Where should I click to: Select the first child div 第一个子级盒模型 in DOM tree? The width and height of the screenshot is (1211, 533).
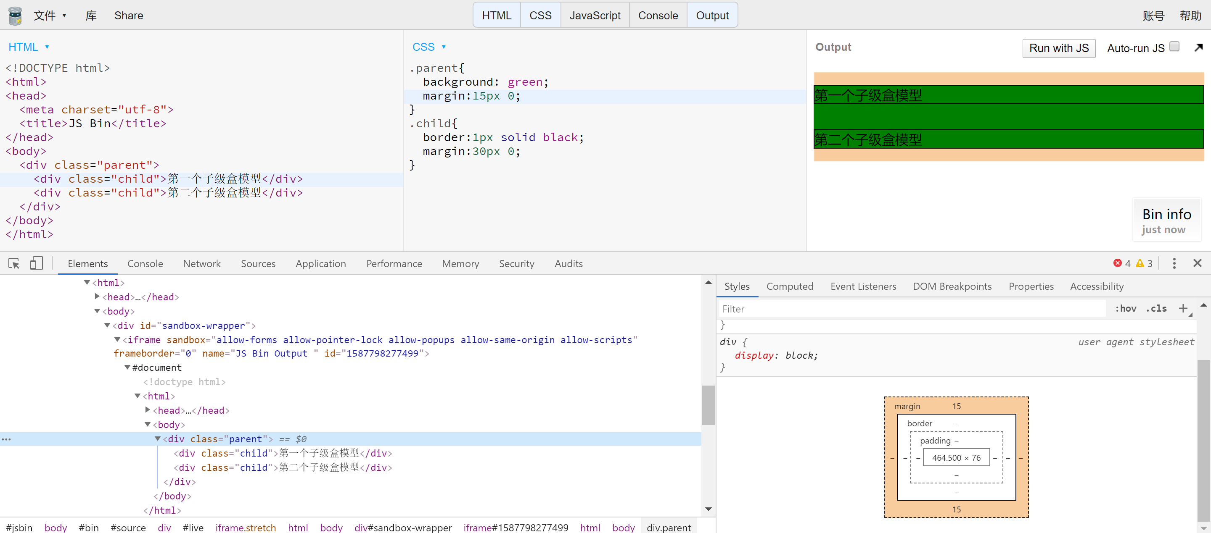click(x=283, y=453)
